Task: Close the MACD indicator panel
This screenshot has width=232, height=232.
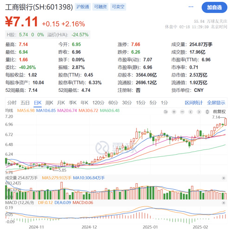Action: coord(224,203)
